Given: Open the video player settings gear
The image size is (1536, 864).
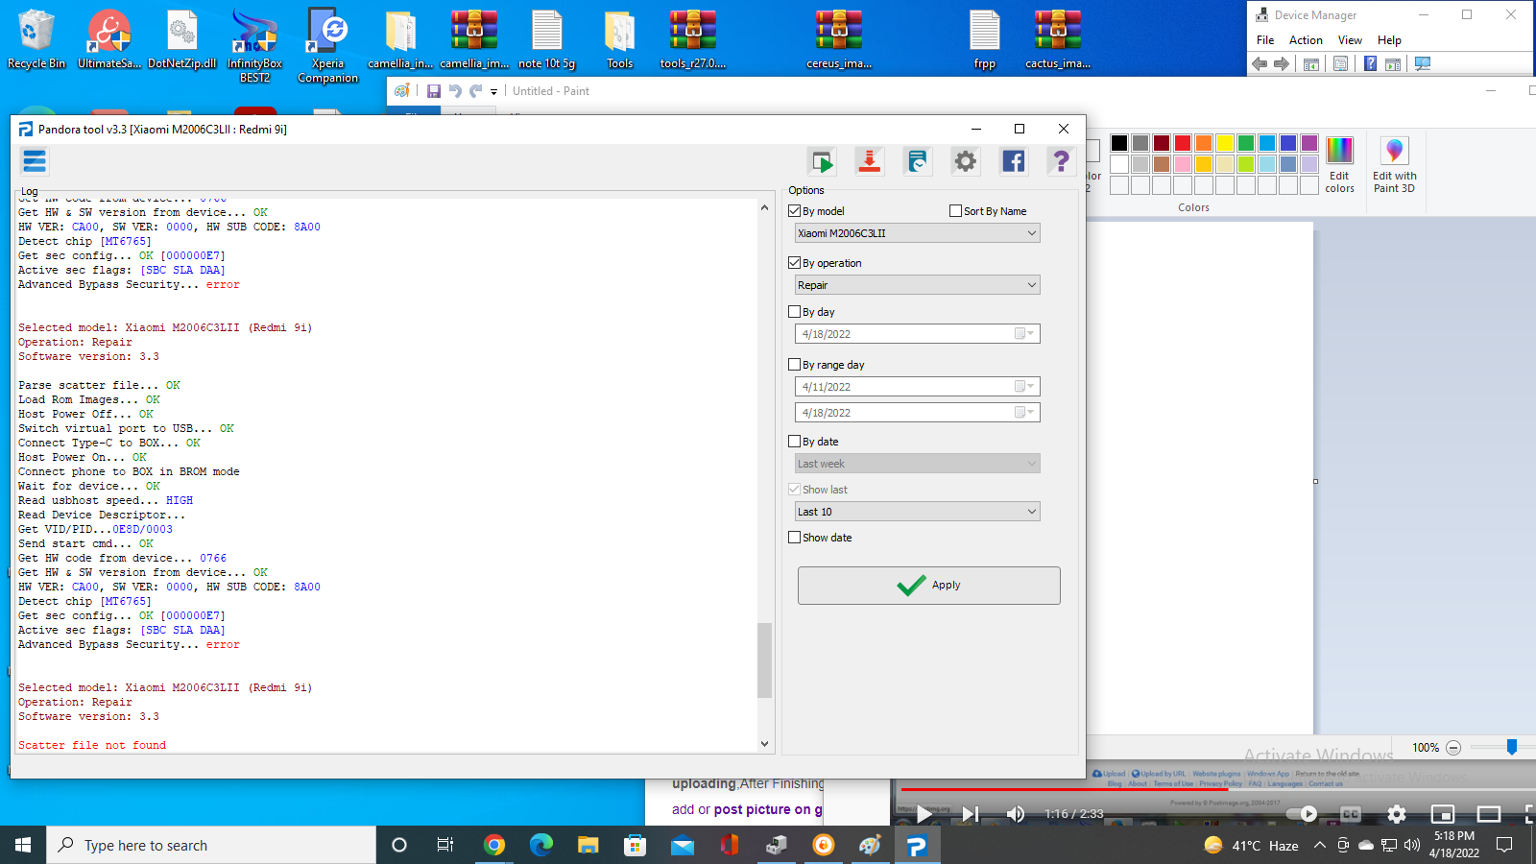Looking at the screenshot, I should coord(1397,814).
